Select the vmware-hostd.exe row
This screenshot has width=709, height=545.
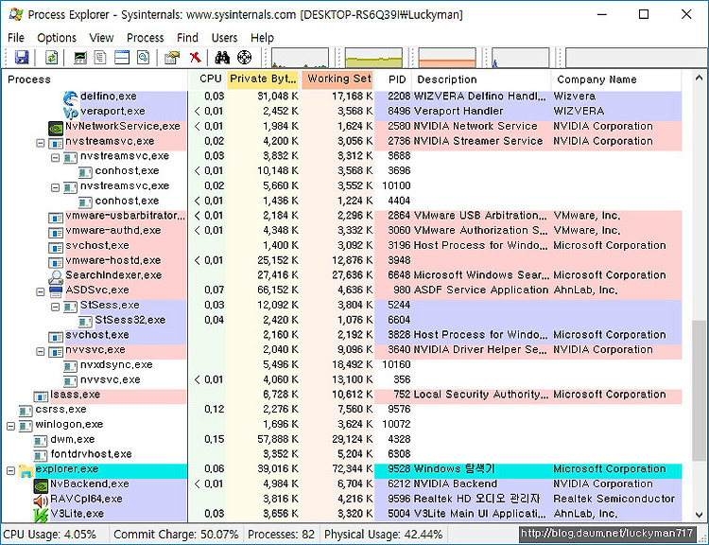click(x=342, y=260)
